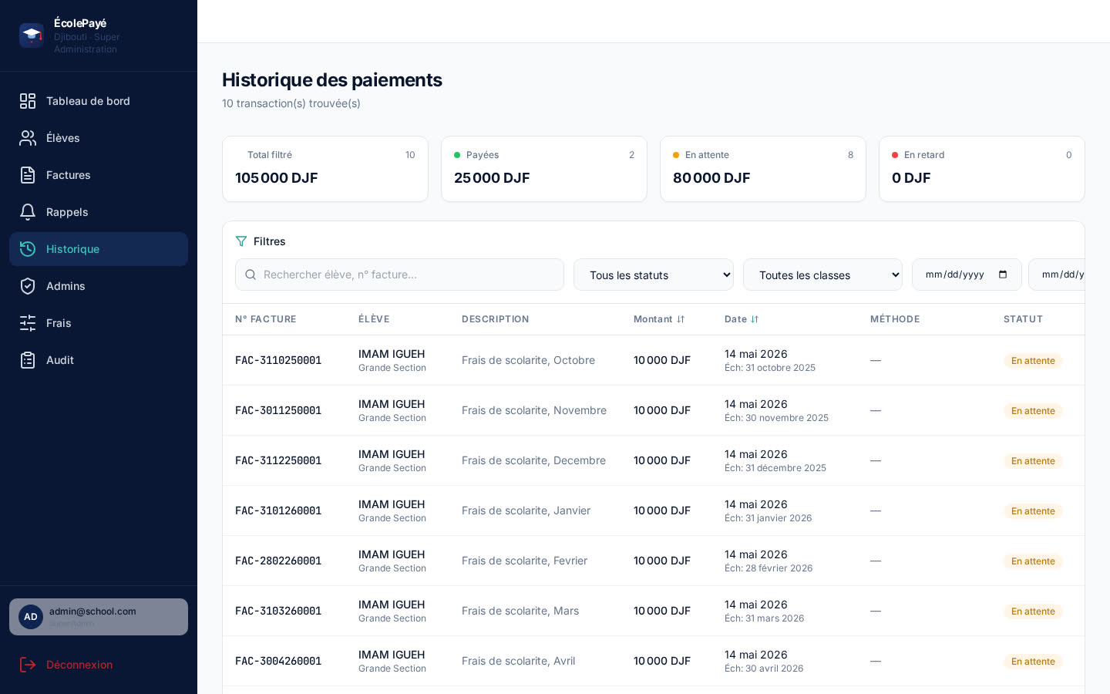Click the Élèves people icon
Screen dimensions: 1110x694
coord(28,138)
